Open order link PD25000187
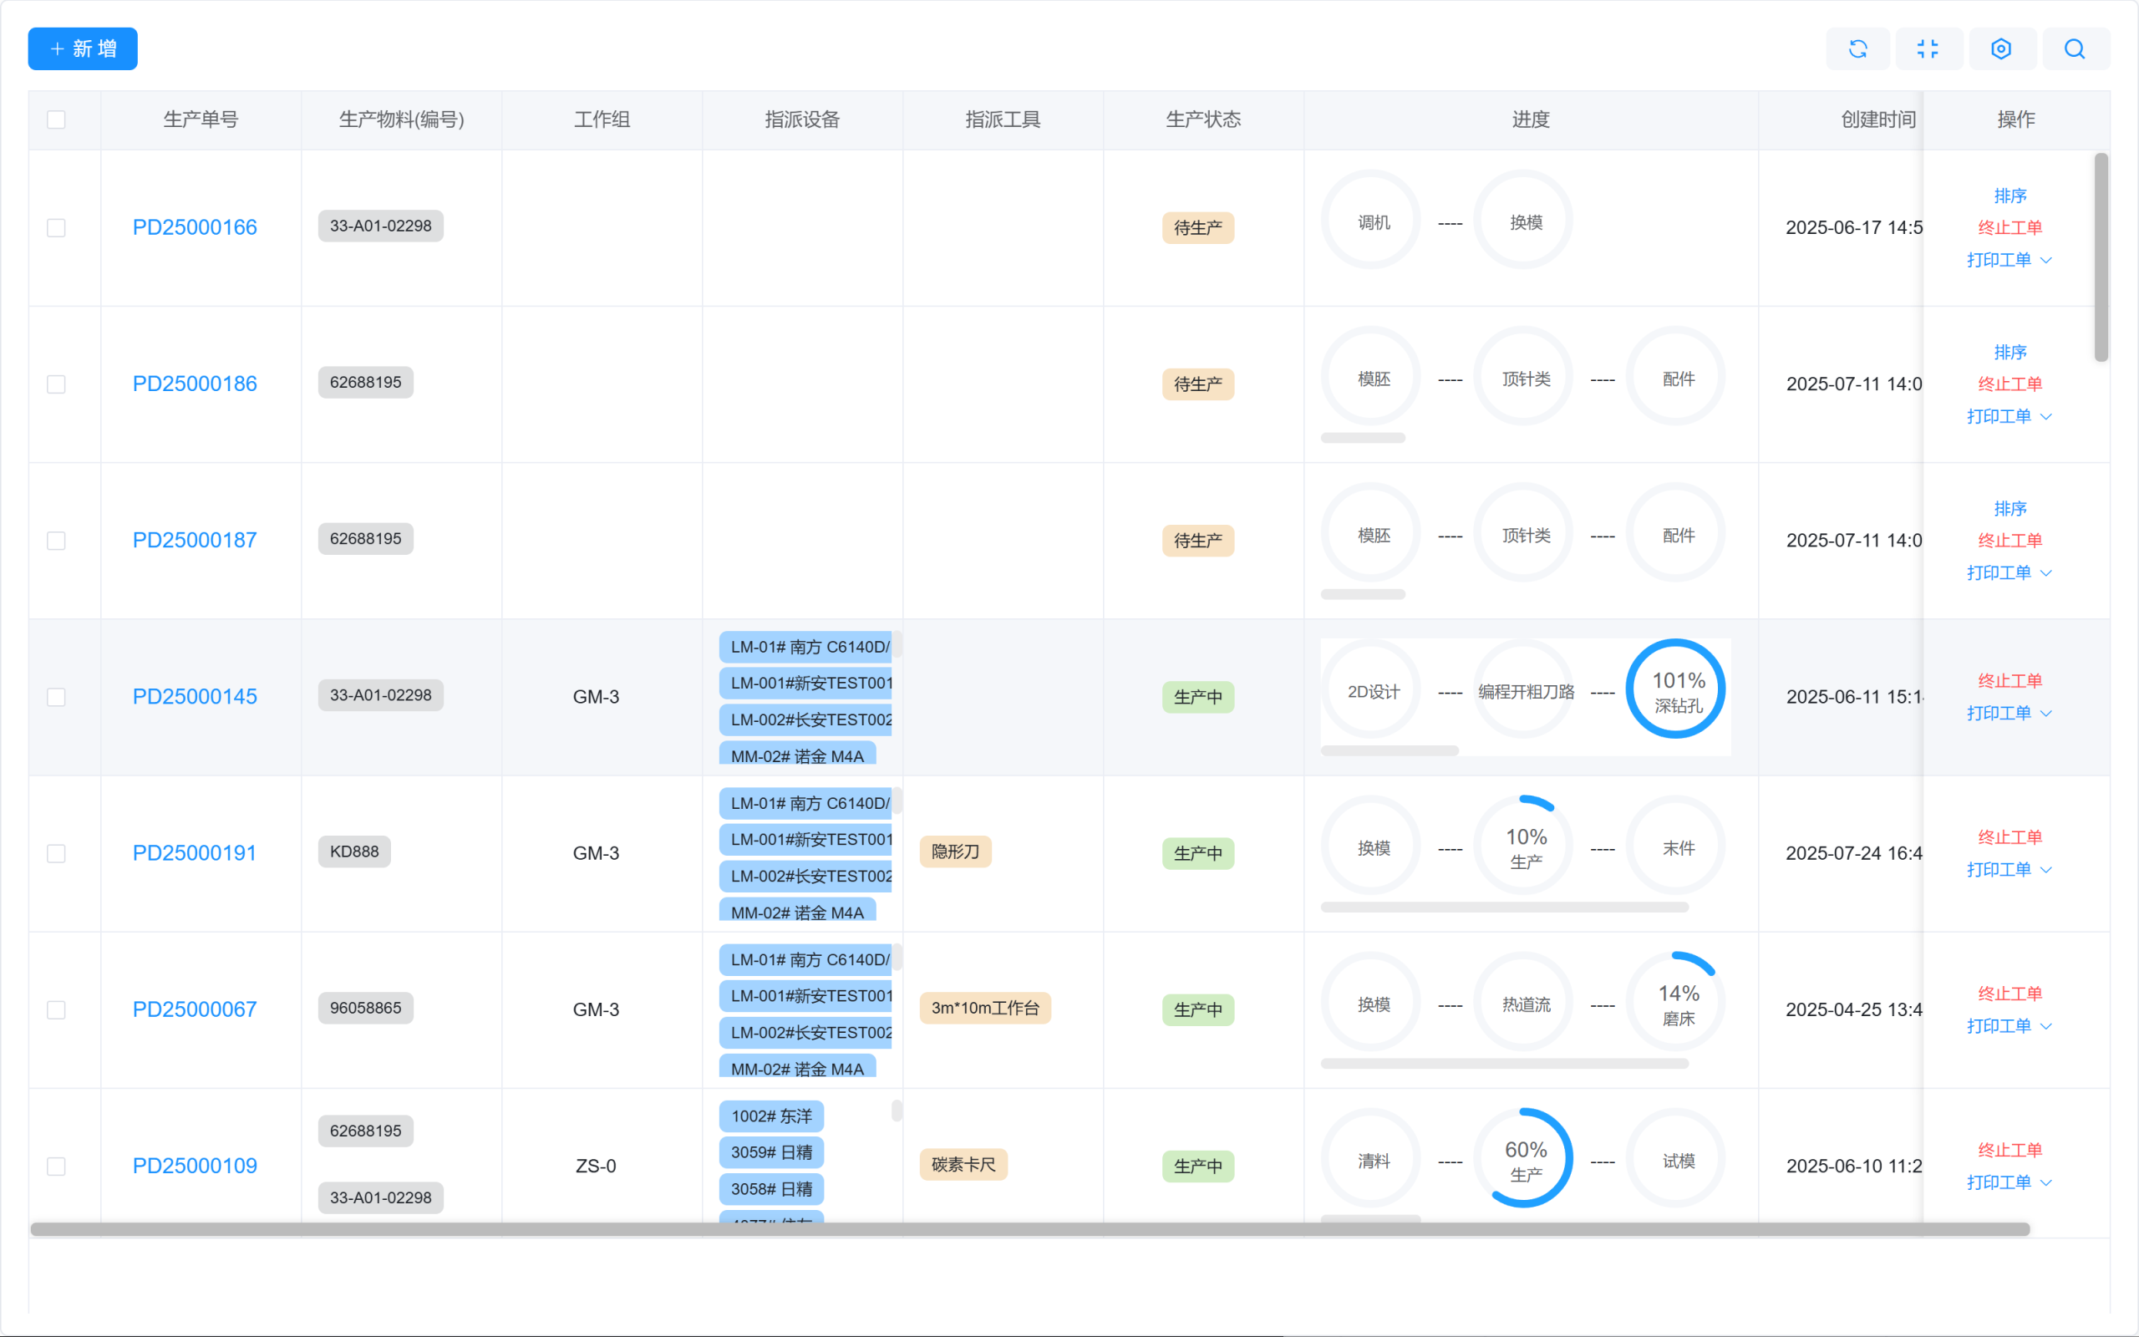Screen dimensions: 2139x1337 click(x=195, y=541)
